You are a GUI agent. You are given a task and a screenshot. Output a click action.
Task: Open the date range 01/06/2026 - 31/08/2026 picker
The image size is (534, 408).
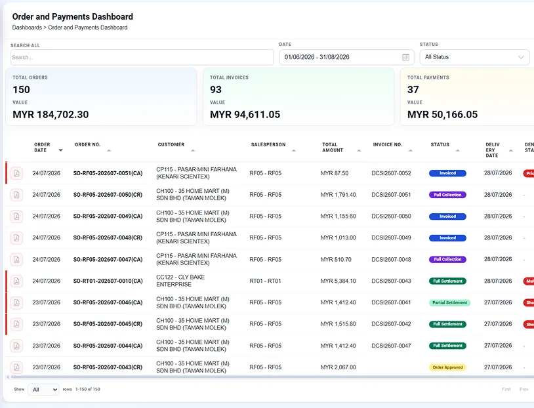346,57
